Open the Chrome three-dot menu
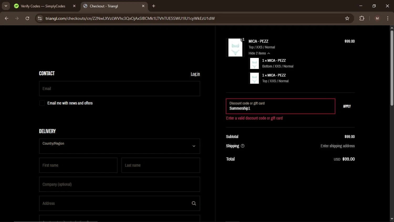The height and width of the screenshot is (222, 394). pos(387,18)
